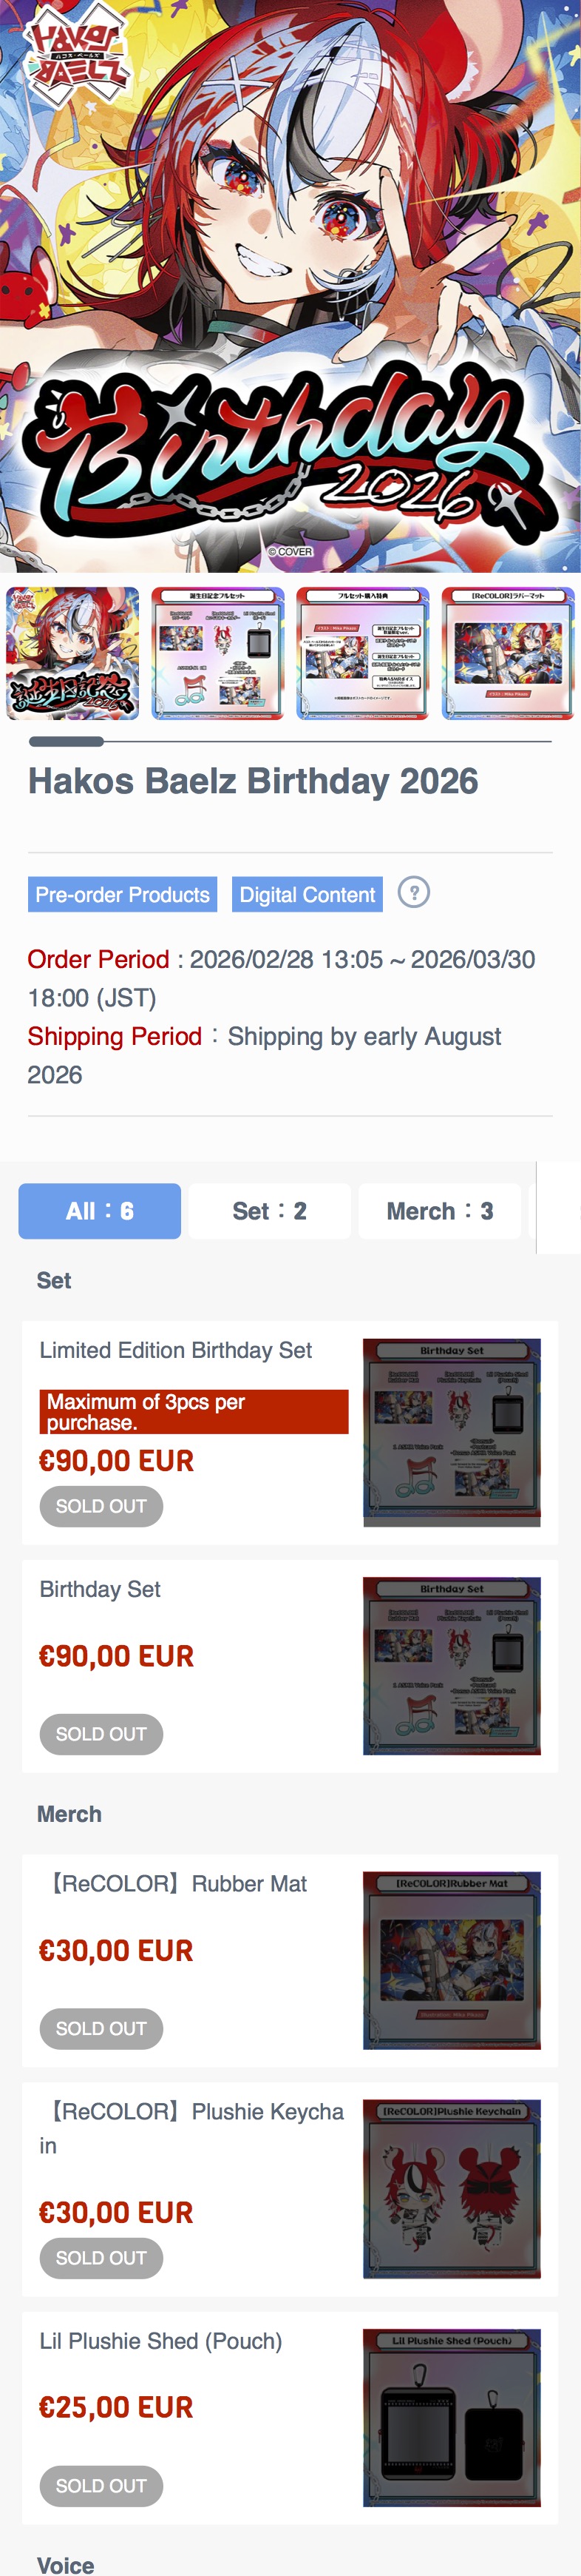Open the Lil Plushie Shed (Pouch) link
The width and height of the screenshot is (581, 2576).
pos(160,2341)
